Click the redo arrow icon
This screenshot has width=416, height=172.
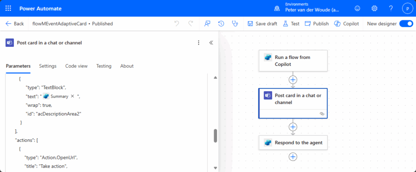[191, 24]
